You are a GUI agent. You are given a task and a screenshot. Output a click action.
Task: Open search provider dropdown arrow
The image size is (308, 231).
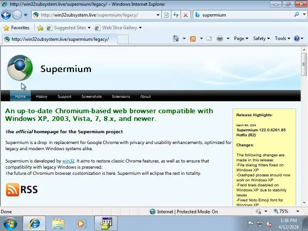tap(304, 15)
